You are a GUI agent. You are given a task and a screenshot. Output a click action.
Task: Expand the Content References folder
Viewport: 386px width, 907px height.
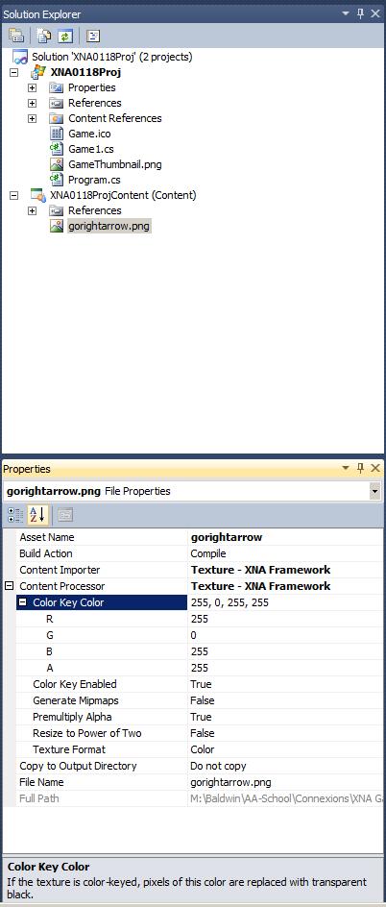[33, 118]
